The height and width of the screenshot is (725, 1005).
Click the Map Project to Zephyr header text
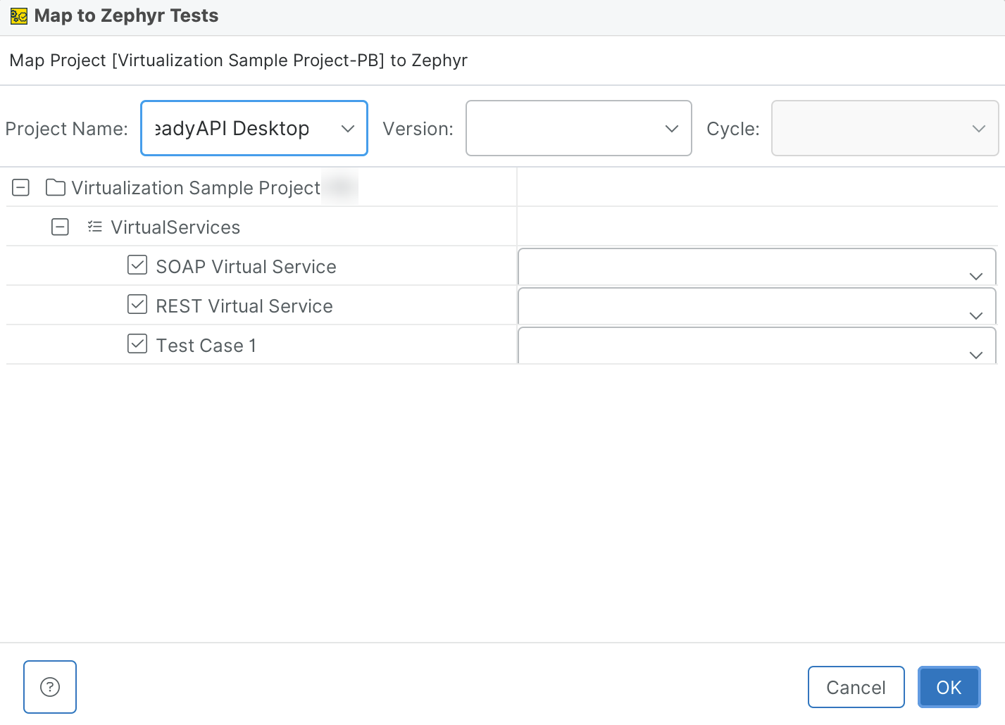239,61
